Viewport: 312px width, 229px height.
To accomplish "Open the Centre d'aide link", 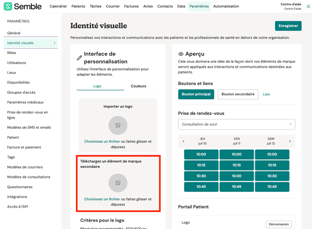I will click(291, 5).
